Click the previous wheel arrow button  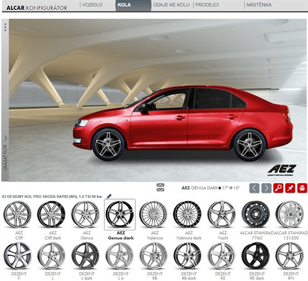254,188
